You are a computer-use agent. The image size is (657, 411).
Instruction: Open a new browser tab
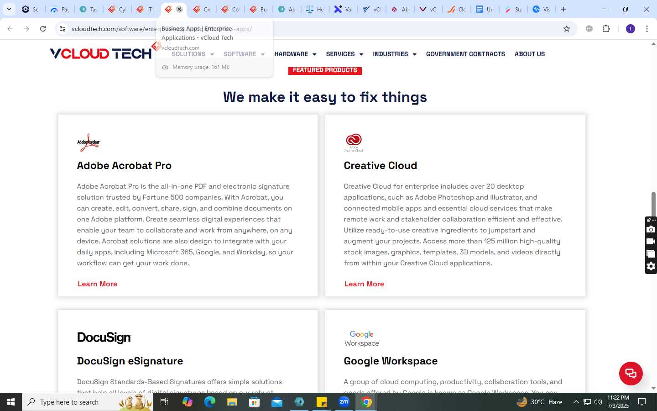[563, 9]
